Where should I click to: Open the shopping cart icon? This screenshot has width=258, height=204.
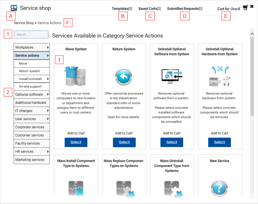point(245,7)
